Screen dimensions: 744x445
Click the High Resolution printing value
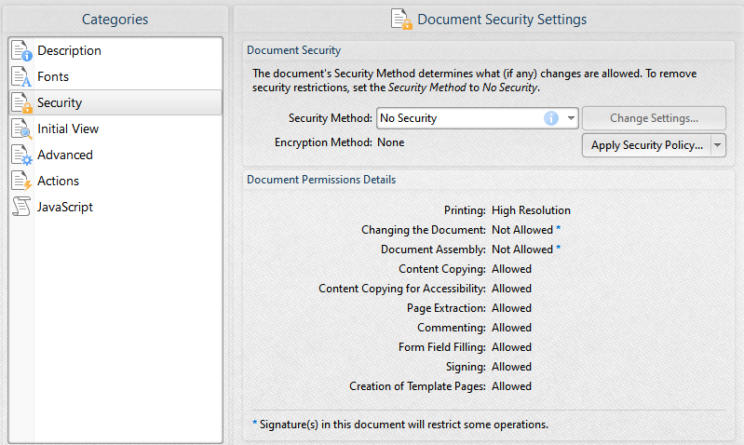coord(531,210)
